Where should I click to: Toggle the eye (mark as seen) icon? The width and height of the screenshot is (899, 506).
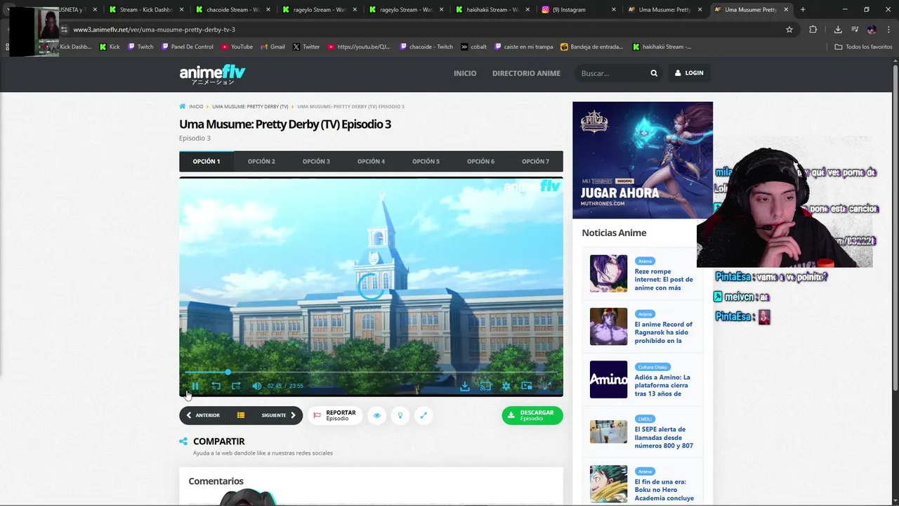[x=376, y=415]
